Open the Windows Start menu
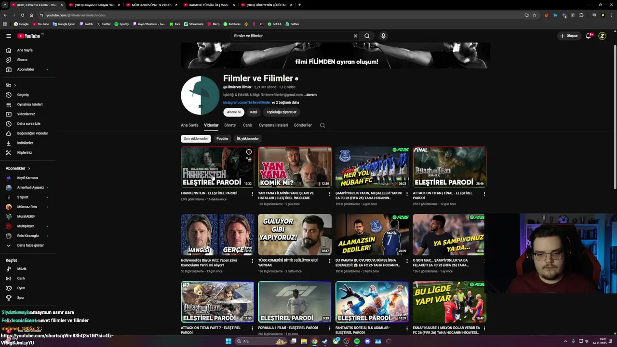The height and width of the screenshot is (347, 617). tap(228, 341)
